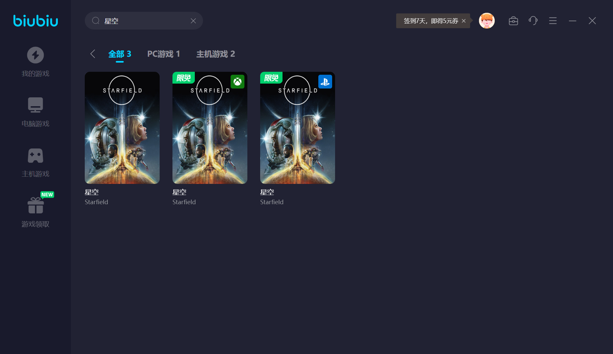Viewport: 613px width, 354px height.
Task: Click the biubiu logo
Action: [35, 21]
